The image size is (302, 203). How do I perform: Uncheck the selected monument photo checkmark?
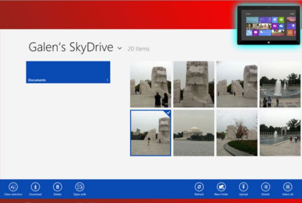(168, 113)
